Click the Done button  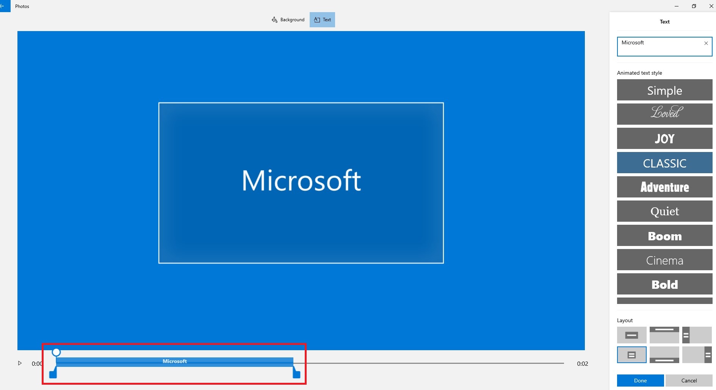point(640,381)
